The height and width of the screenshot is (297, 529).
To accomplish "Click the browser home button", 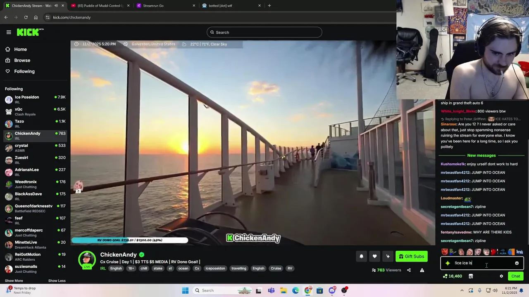I will [x=36, y=17].
